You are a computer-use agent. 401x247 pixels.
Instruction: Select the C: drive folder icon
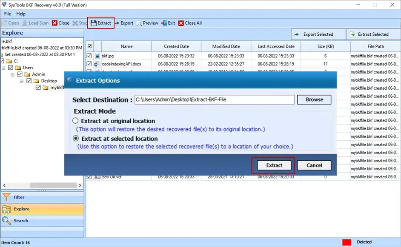coord(9,61)
